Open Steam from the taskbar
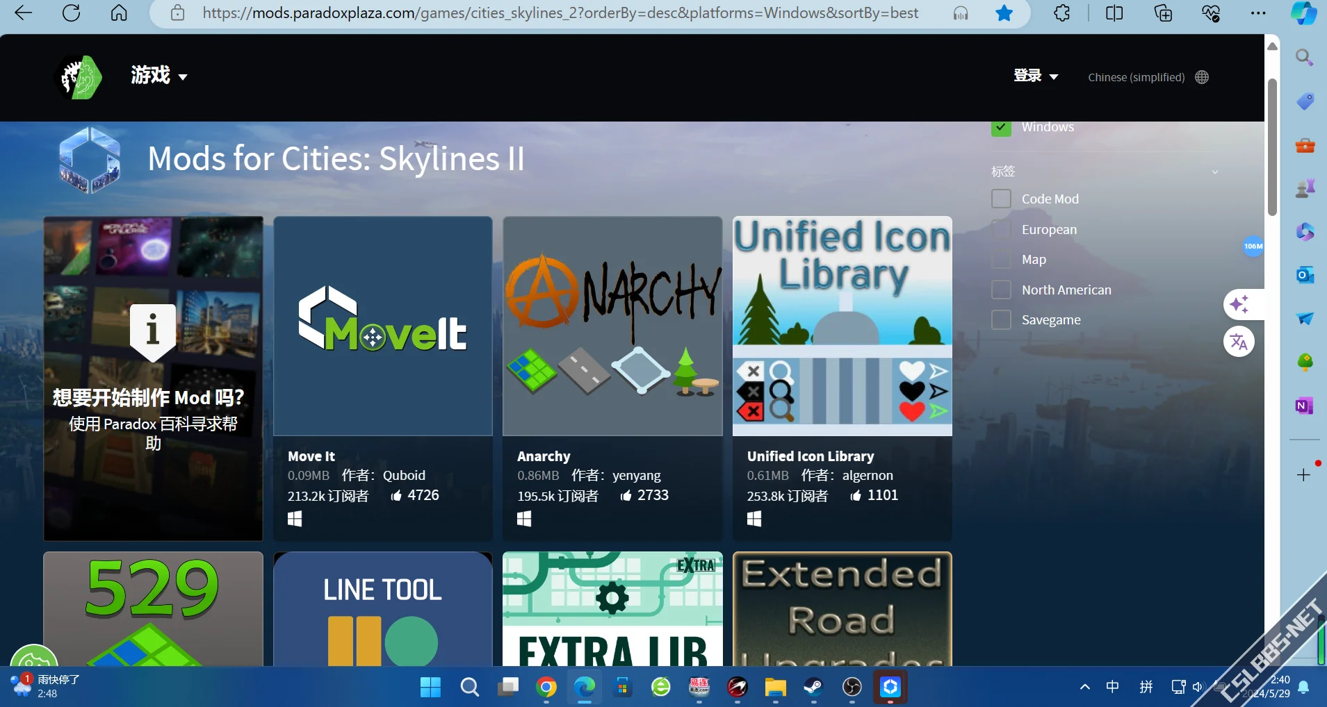 tap(813, 688)
